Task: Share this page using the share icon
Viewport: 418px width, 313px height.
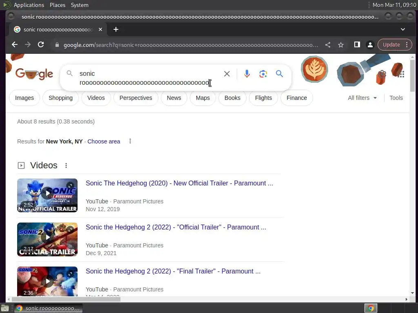Action: (328, 45)
